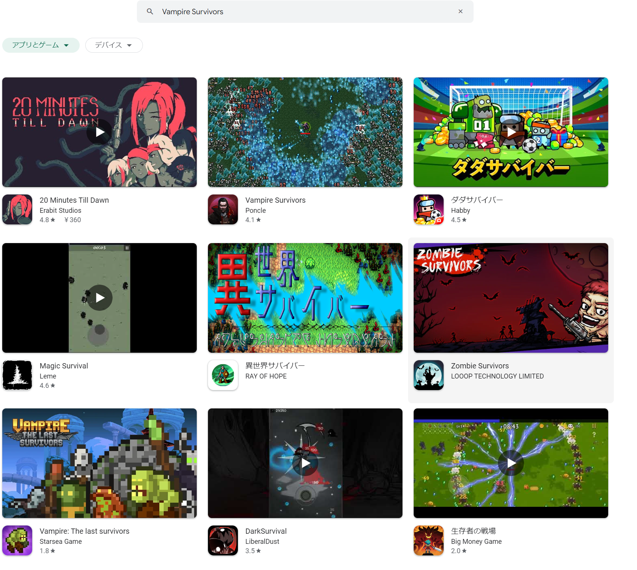Open the Zombie Survivors banner image
This screenshot has height=570, width=637.
coord(511,298)
